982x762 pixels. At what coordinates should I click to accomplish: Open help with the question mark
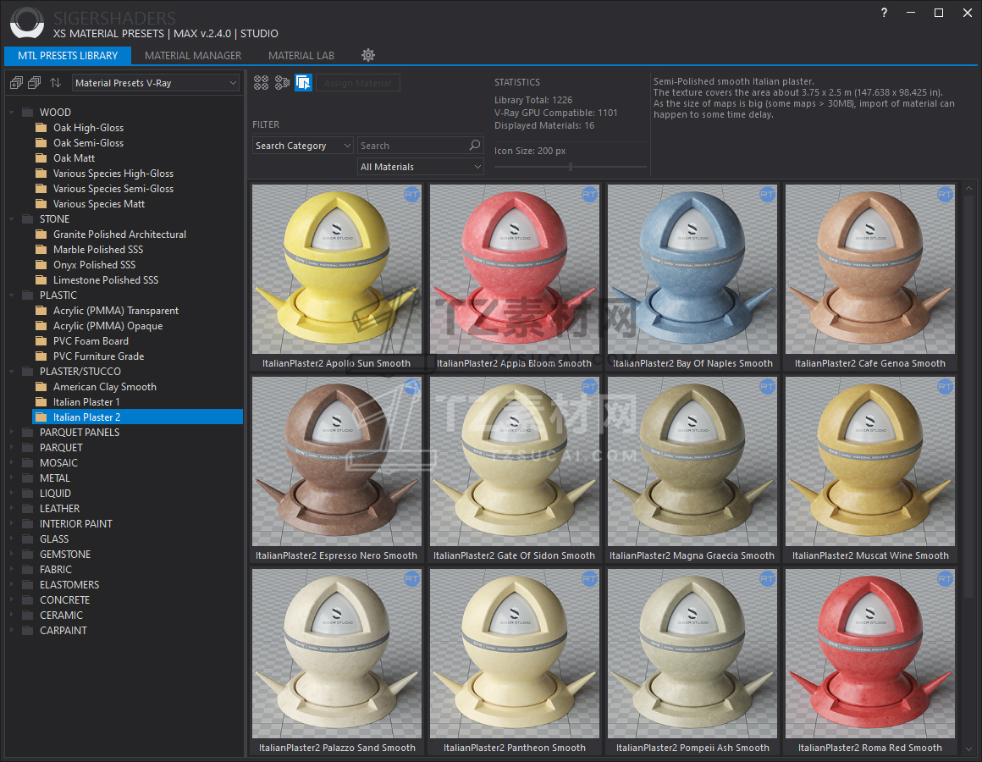point(884,13)
